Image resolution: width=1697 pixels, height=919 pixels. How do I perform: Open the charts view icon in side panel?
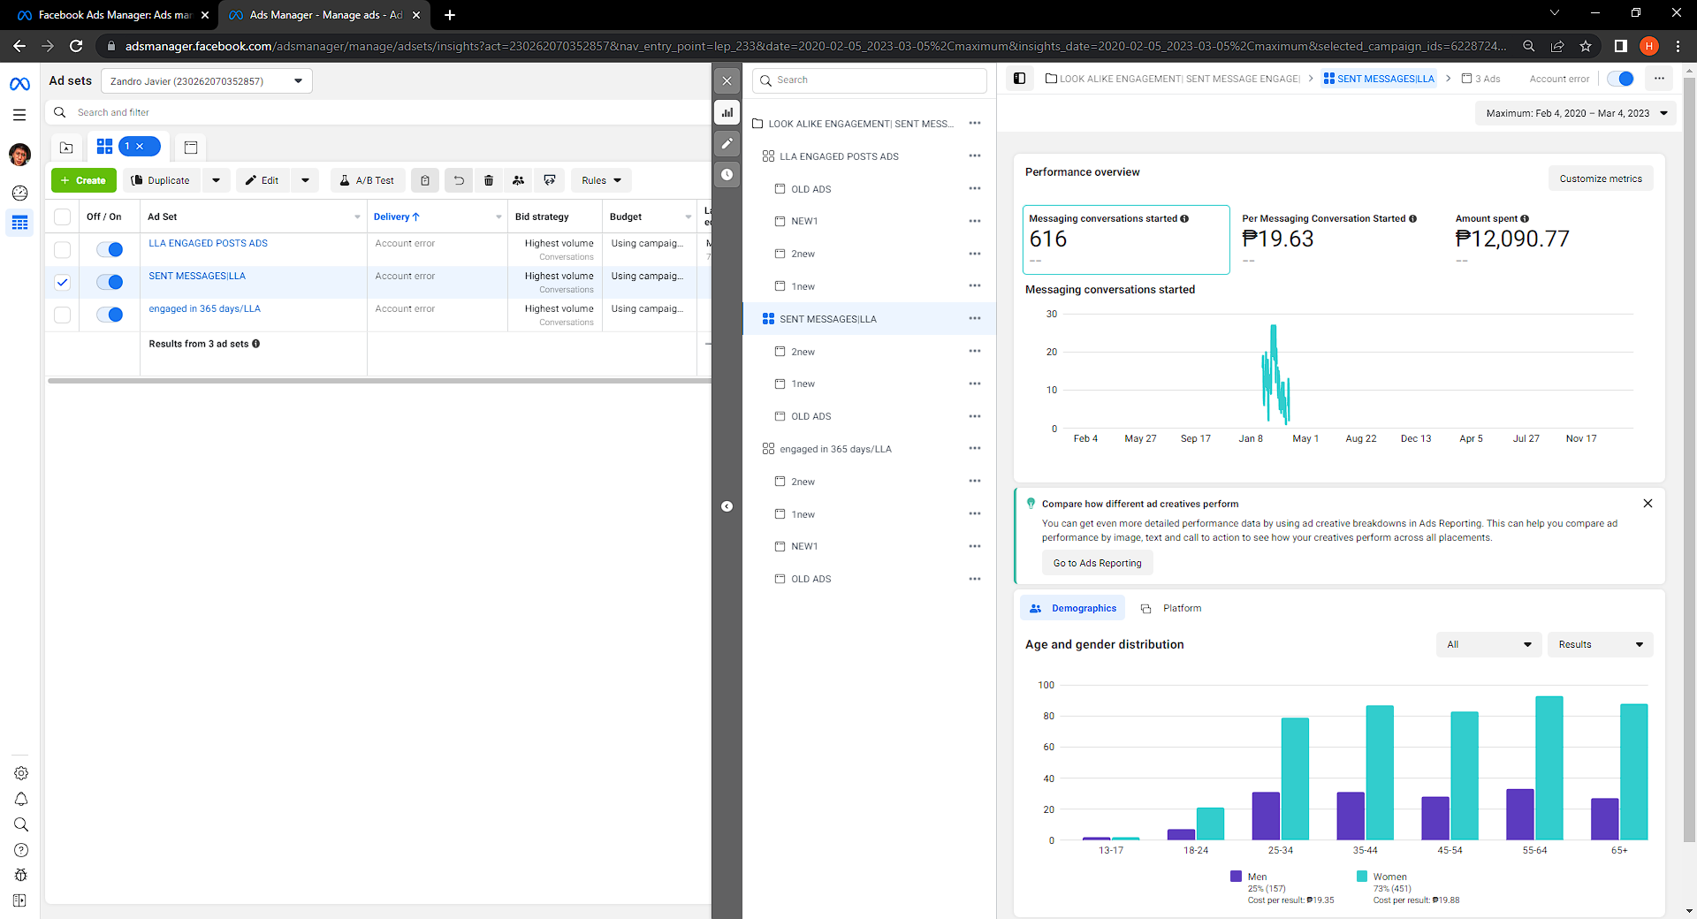coord(727,112)
